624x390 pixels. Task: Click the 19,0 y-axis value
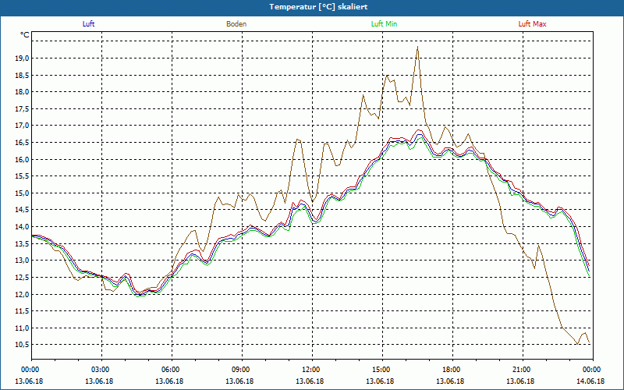[23, 58]
